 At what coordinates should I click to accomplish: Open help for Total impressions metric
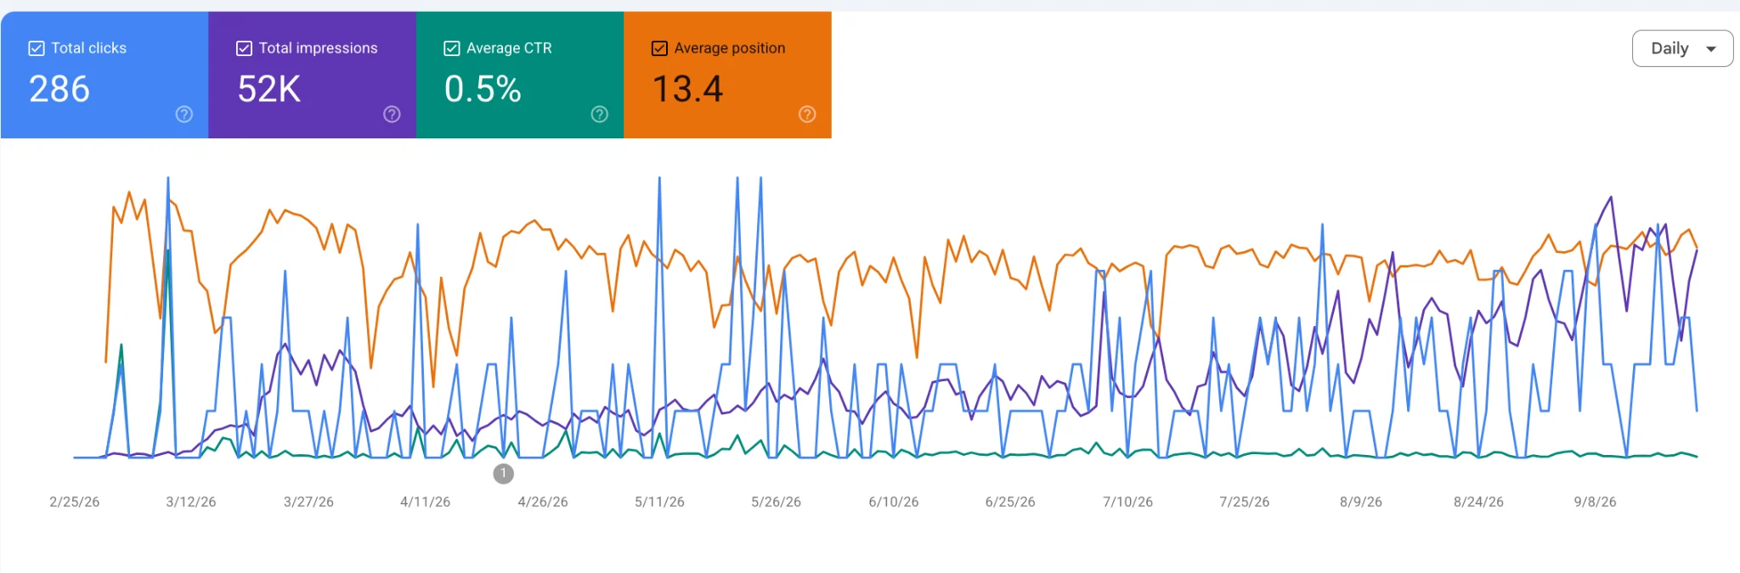pyautogui.click(x=392, y=115)
